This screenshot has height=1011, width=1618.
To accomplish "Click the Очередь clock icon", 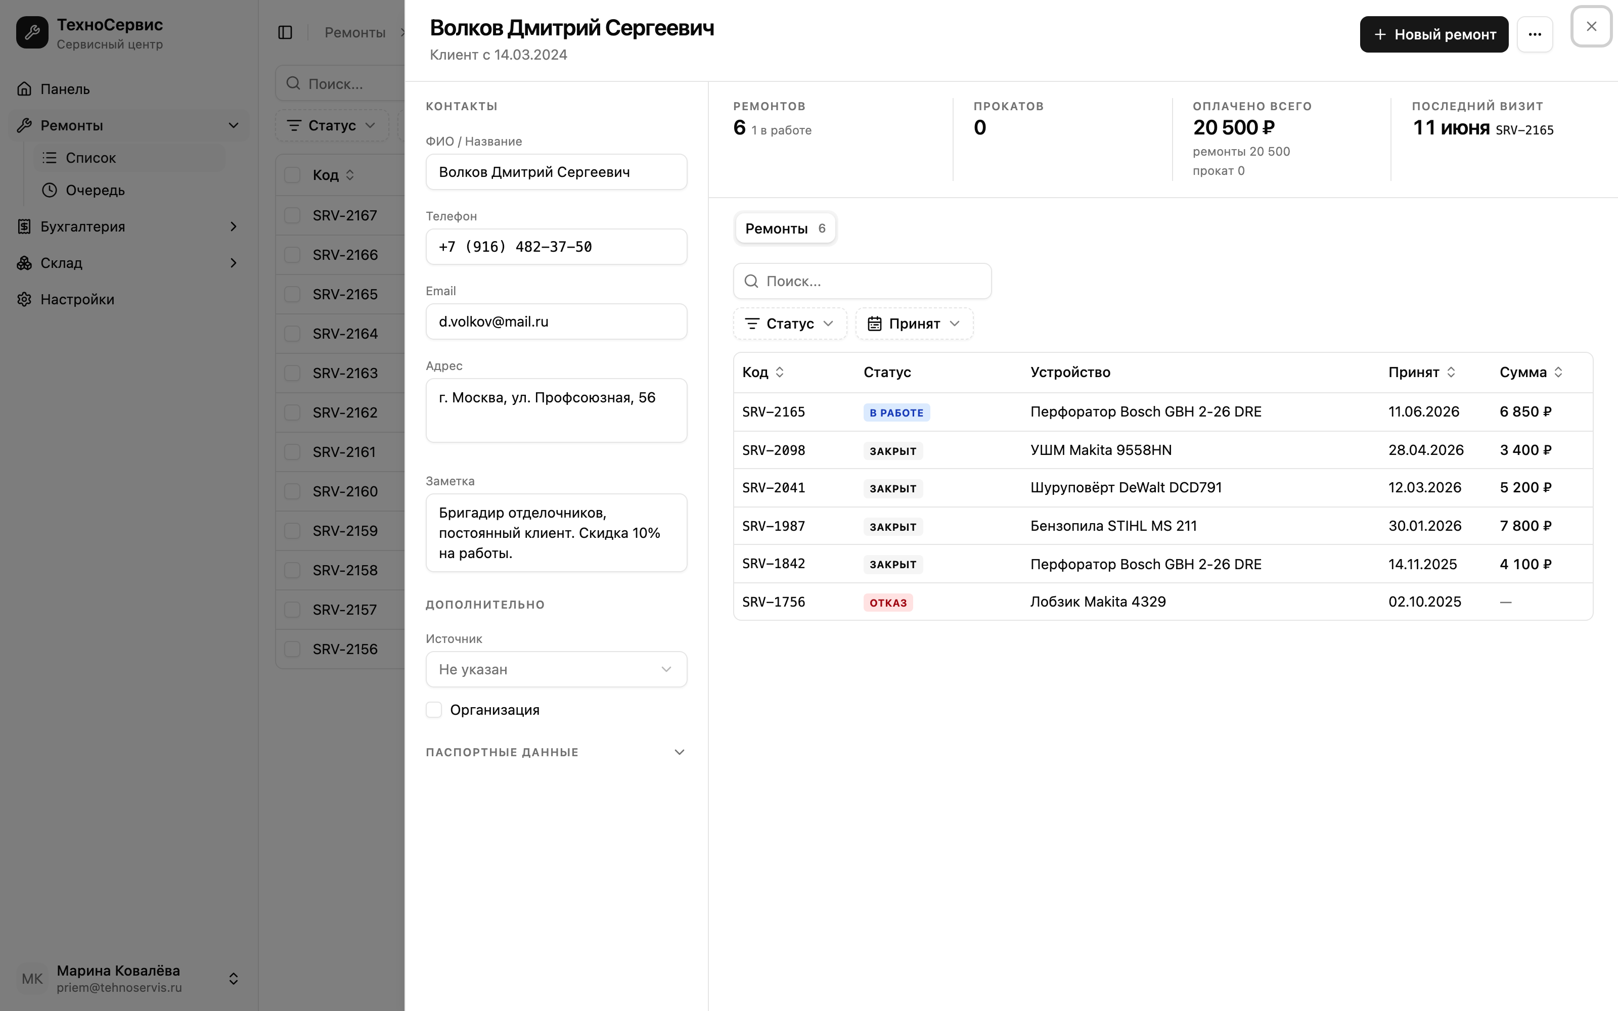I will (x=50, y=190).
